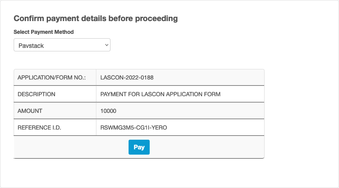Click the 'Confirm payment details' heading

96,18
